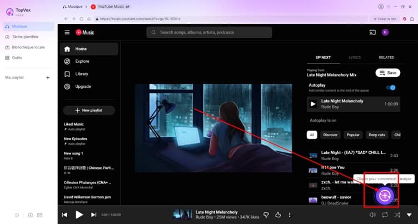Play Late Night - (EA7) *SAD* CHILL track
Image resolution: width=418 pixels, height=224 pixels.
pyautogui.click(x=353, y=156)
